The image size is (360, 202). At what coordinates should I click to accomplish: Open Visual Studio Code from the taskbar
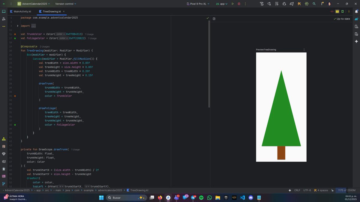[242, 198]
